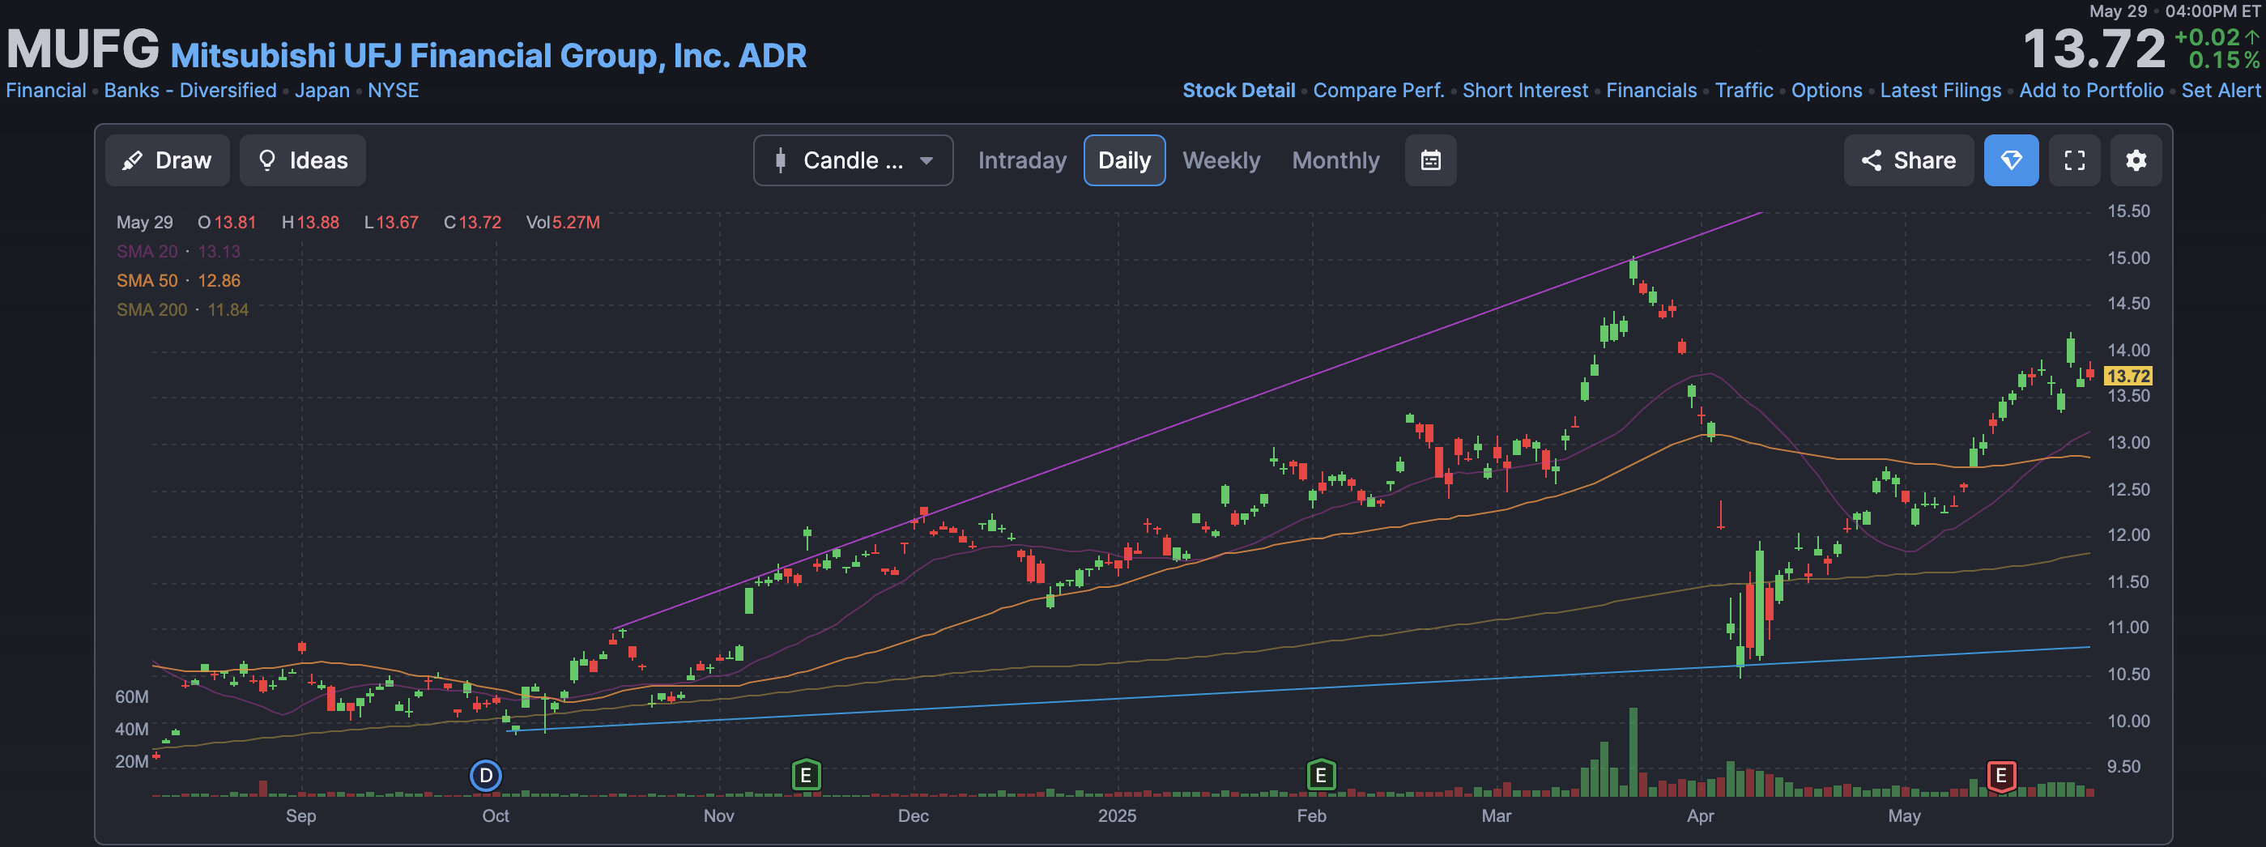2266x847 pixels.
Task: Click the candlestick icon in chart type selector
Action: (x=779, y=160)
